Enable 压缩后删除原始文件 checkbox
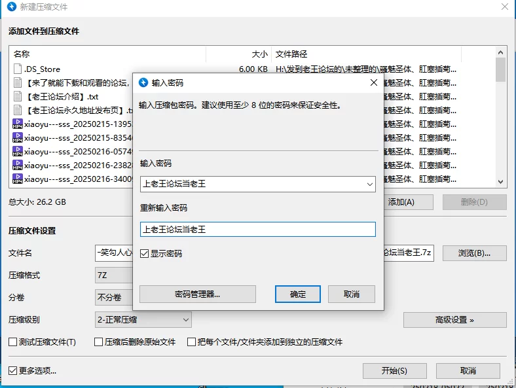This screenshot has width=516, height=388. click(98, 342)
